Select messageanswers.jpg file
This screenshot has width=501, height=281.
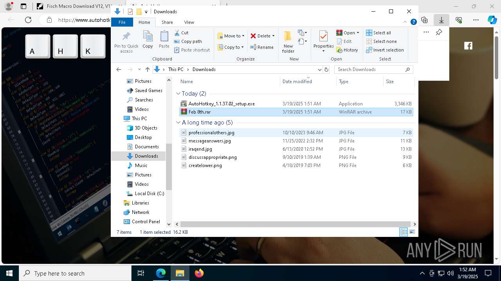(296, 141)
